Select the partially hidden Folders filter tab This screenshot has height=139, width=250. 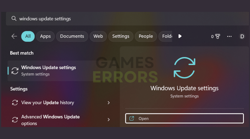tap(165, 36)
